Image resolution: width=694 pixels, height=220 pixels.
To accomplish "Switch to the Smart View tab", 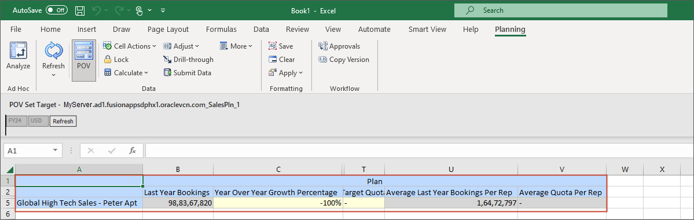I will pos(427,29).
